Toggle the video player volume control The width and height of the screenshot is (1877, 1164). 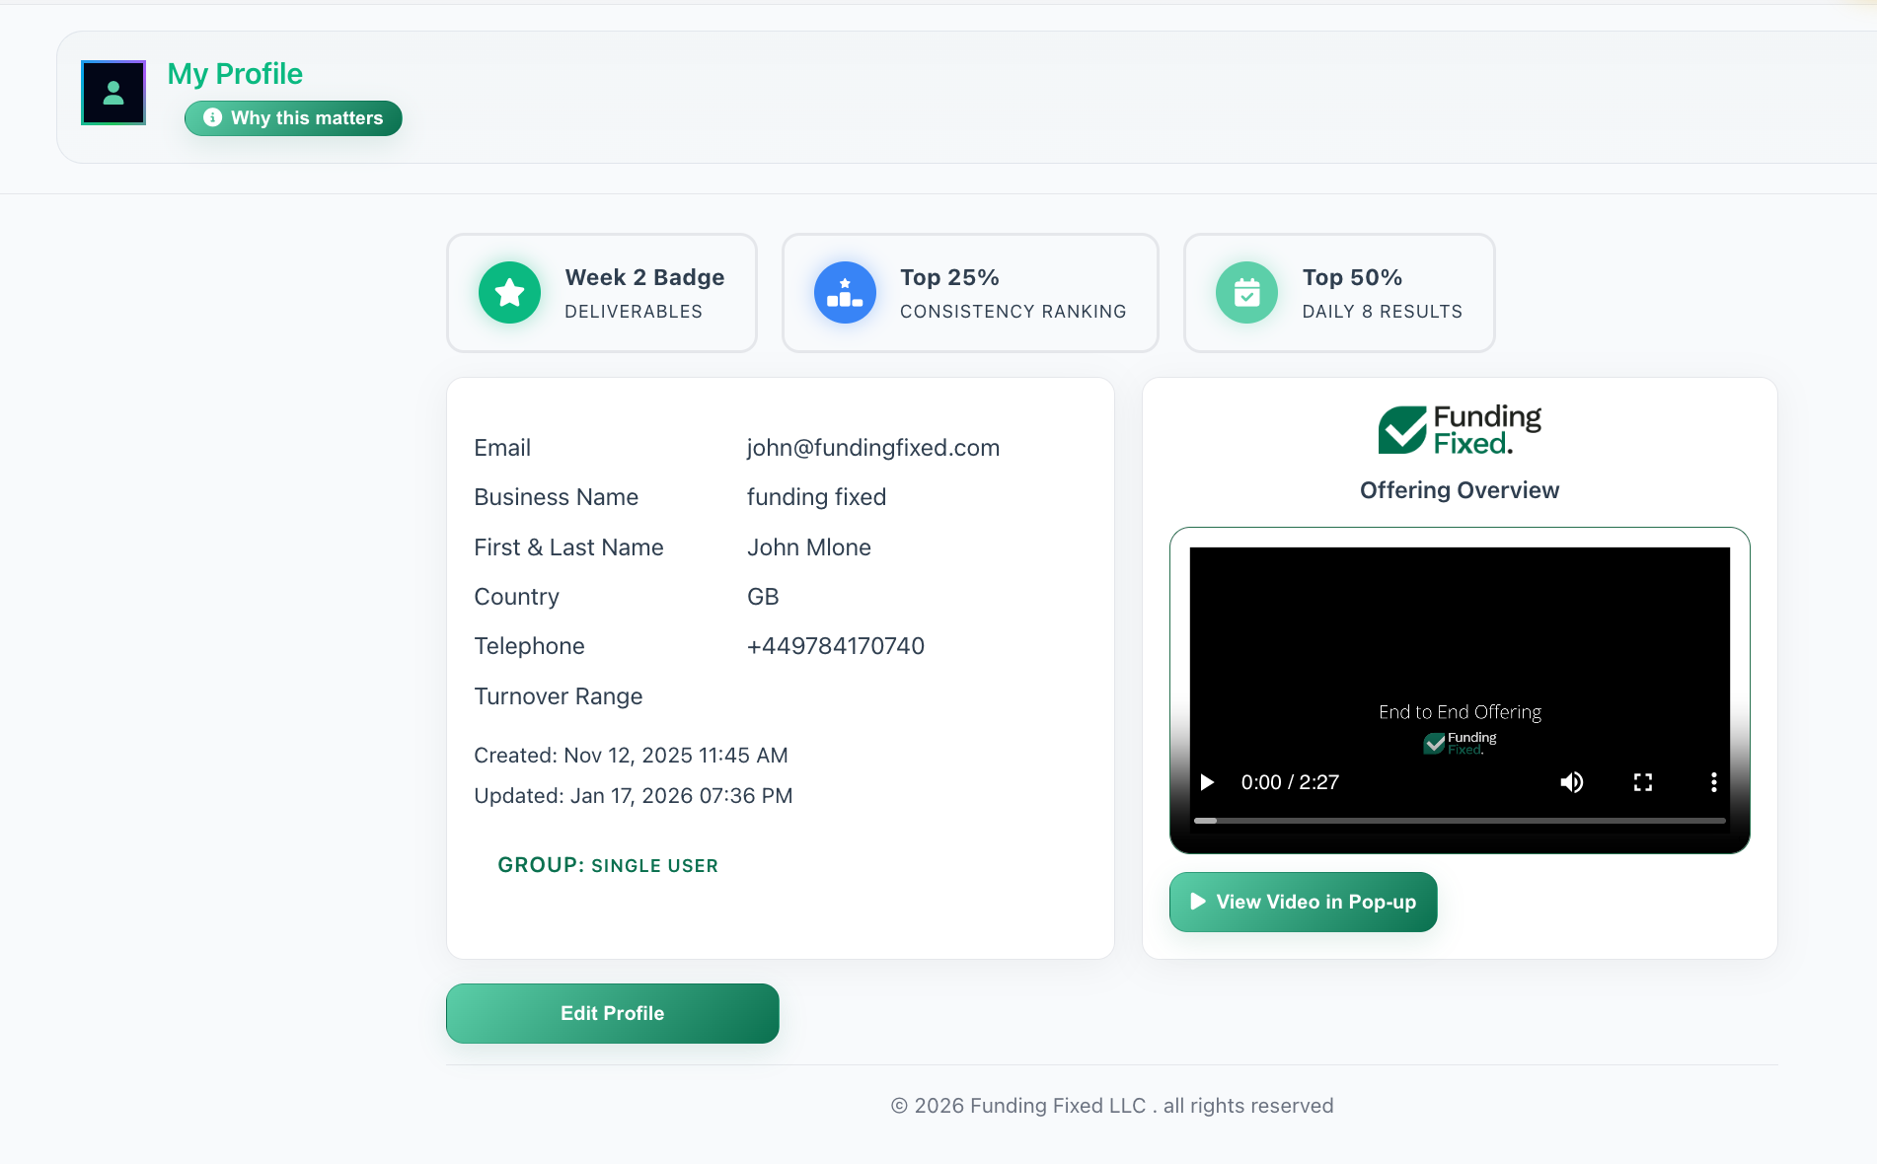coord(1572,782)
